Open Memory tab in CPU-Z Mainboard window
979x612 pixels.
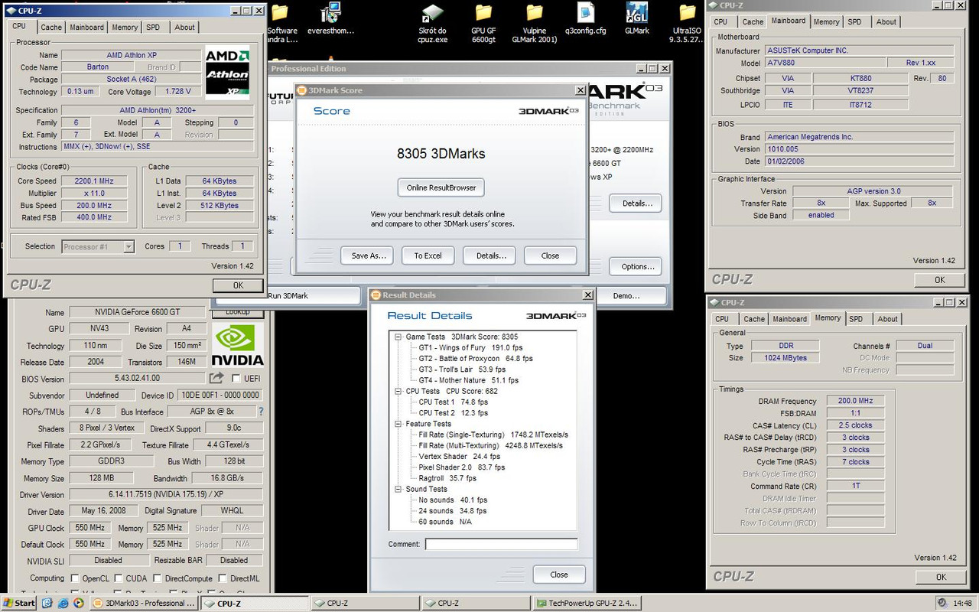pyautogui.click(x=826, y=21)
